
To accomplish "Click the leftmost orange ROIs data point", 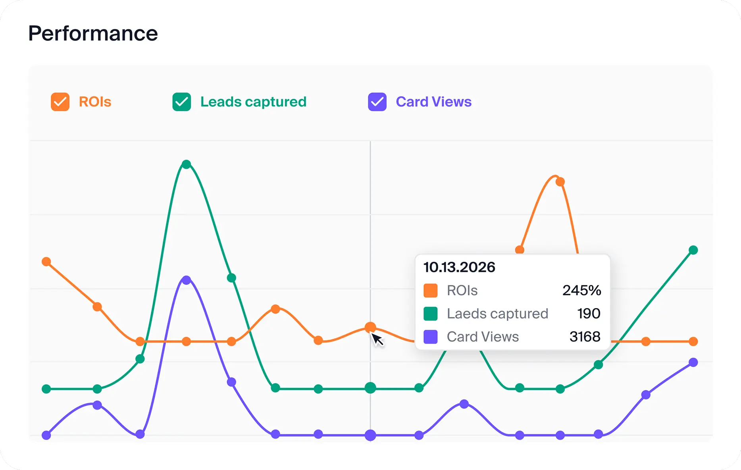I will tap(46, 262).
